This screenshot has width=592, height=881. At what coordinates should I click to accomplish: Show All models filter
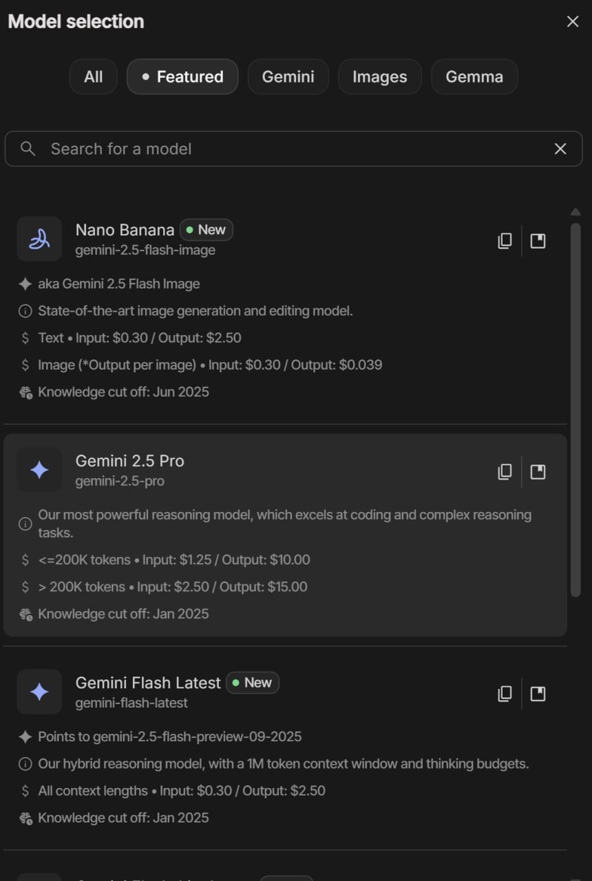click(x=93, y=76)
